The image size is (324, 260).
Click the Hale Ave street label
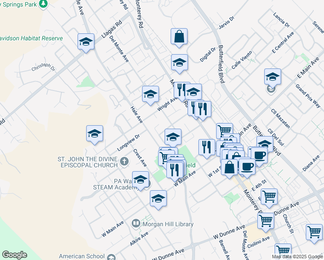tap(136, 115)
